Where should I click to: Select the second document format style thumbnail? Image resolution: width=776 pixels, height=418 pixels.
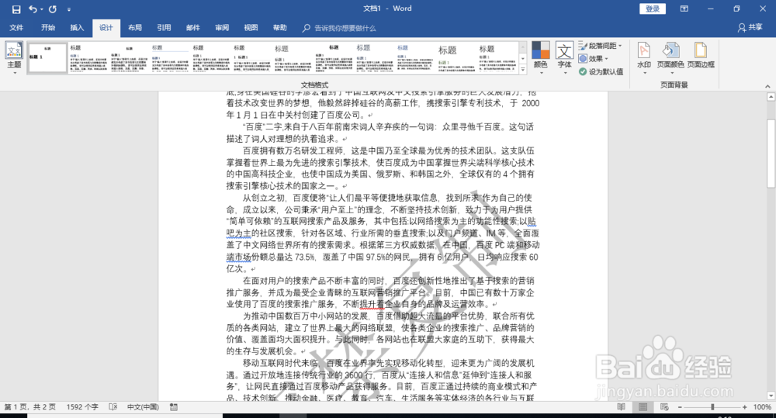tap(88, 58)
